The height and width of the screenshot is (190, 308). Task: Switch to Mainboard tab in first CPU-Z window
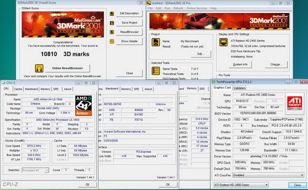31,89
